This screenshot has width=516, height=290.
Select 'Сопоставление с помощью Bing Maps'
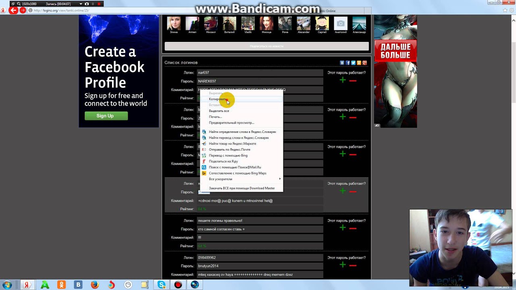point(242,173)
